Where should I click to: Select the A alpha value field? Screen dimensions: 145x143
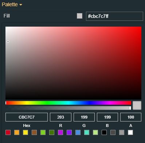click(x=131, y=117)
